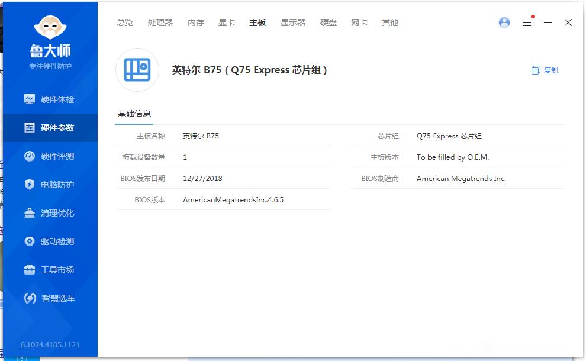586x361 pixels.
Task: Switch to the 总览 tab
Action: pyautogui.click(x=125, y=23)
